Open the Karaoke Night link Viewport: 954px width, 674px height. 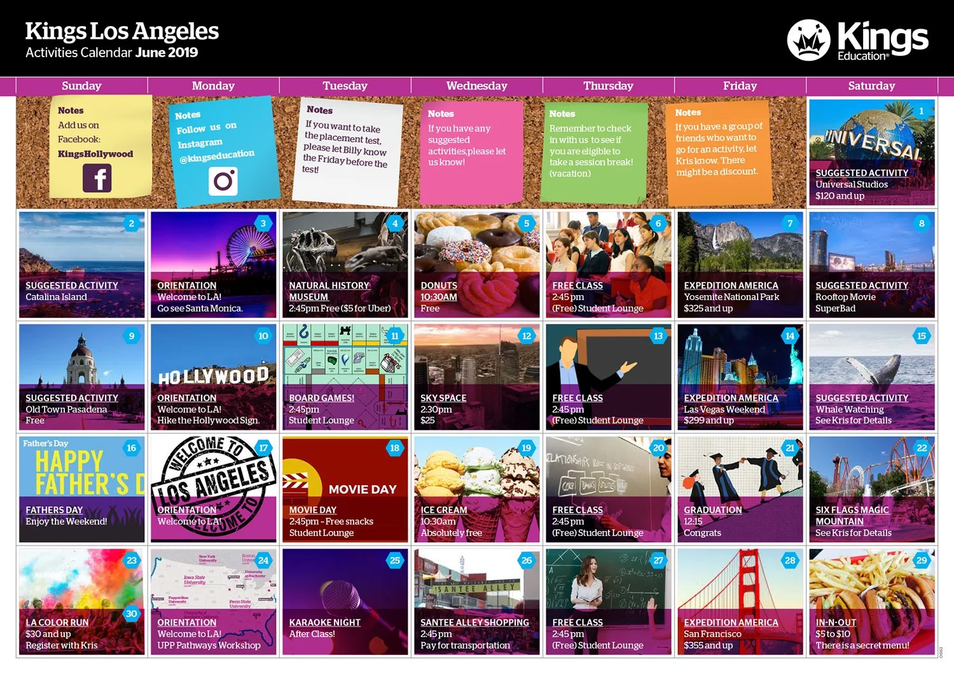pos(325,622)
